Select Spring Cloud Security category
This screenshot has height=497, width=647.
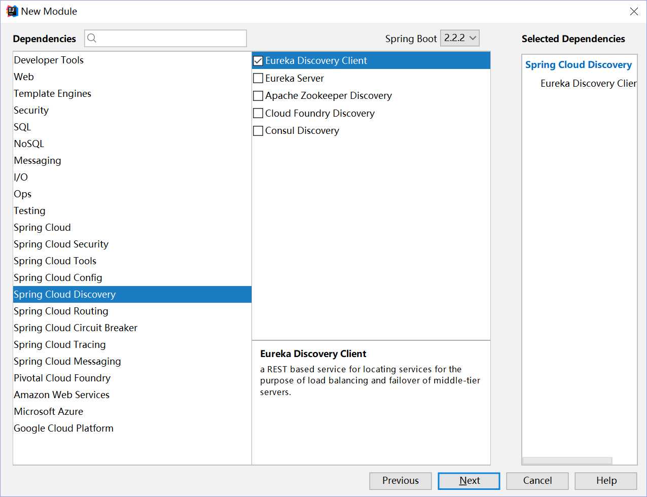point(132,244)
